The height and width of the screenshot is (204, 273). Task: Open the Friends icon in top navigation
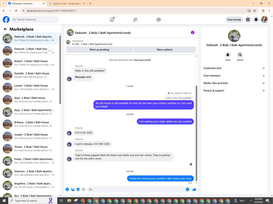coord(135,20)
